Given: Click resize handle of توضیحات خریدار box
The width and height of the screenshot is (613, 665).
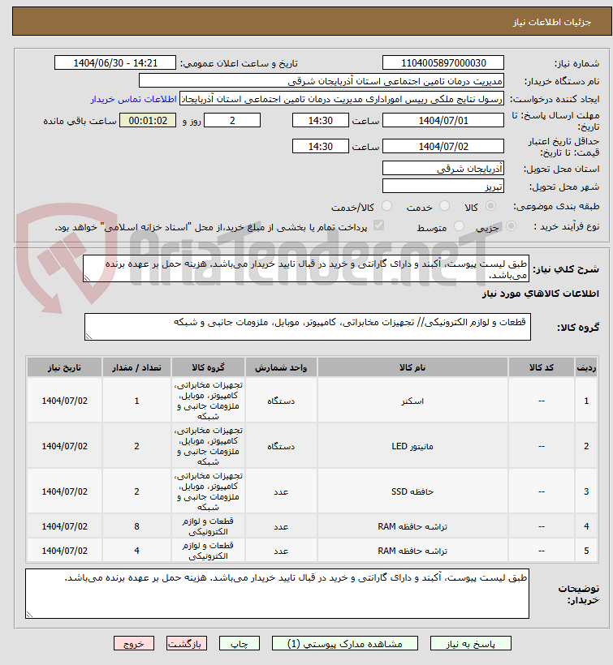Looking at the screenshot, I should (29, 615).
